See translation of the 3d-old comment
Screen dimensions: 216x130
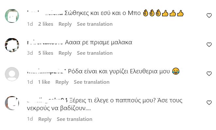95,53
